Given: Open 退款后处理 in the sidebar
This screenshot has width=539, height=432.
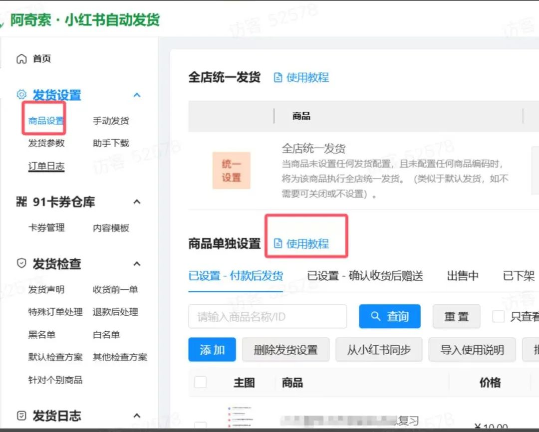Looking at the screenshot, I should click(115, 312).
